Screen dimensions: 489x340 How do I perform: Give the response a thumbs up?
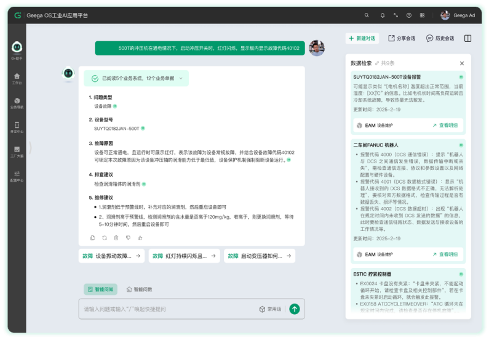(140, 237)
